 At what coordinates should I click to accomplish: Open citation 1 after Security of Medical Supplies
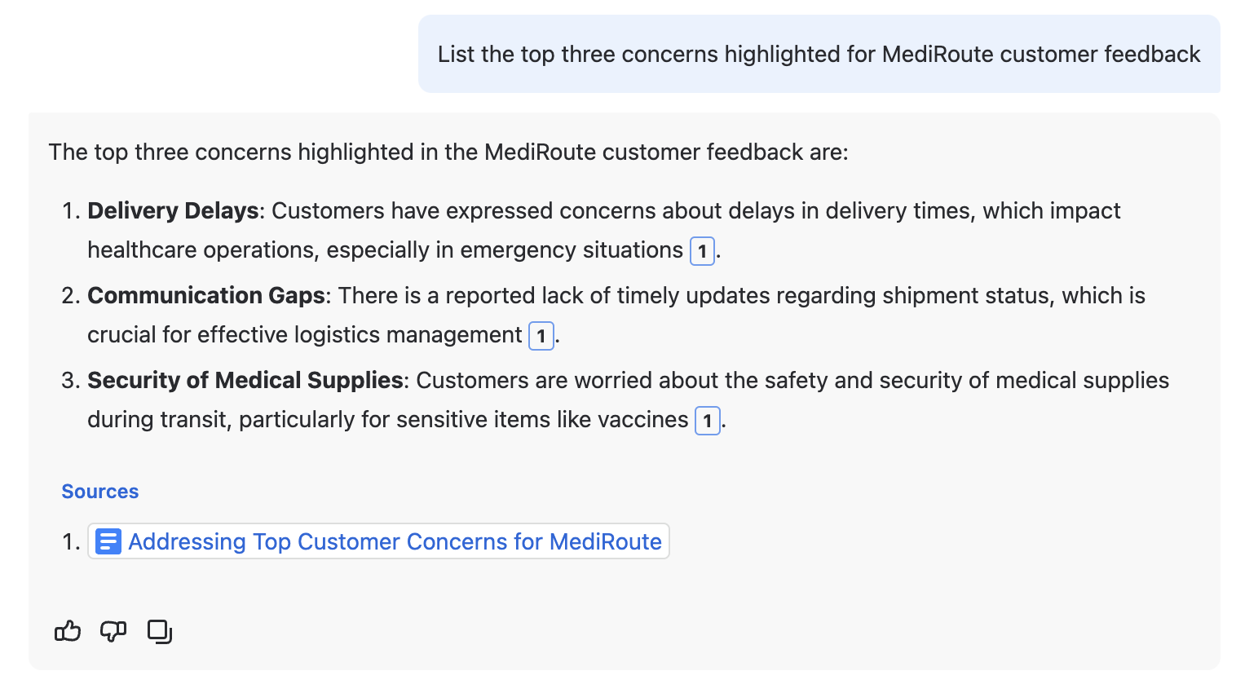click(x=708, y=421)
